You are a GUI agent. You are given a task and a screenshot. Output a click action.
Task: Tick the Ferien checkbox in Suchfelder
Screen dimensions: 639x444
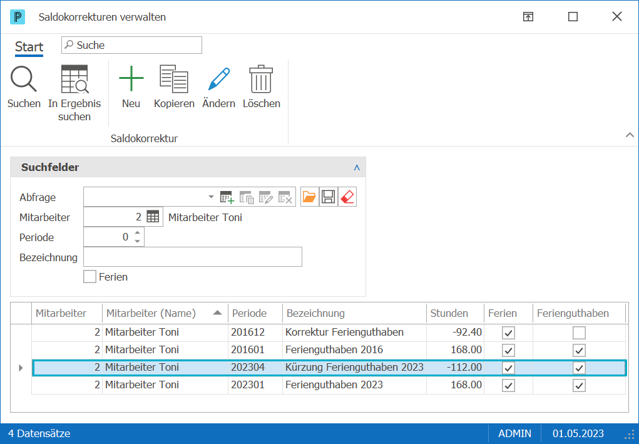tap(89, 277)
